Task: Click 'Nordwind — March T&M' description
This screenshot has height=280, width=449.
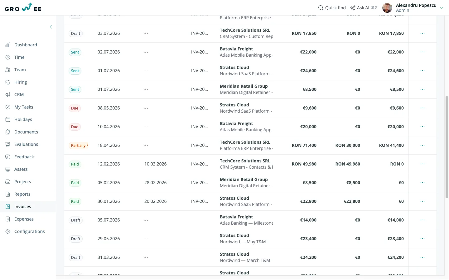Action: click(x=245, y=260)
